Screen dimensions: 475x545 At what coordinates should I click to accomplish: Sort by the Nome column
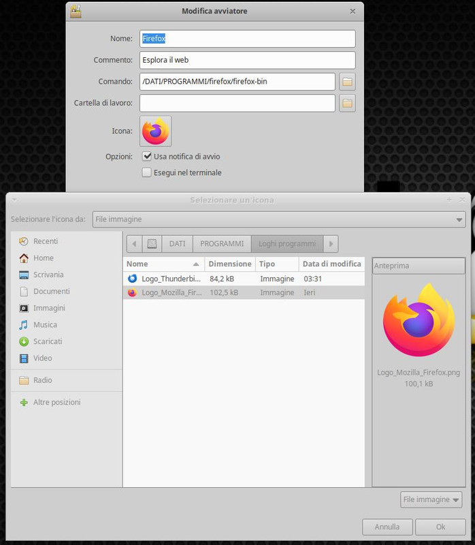[163, 264]
